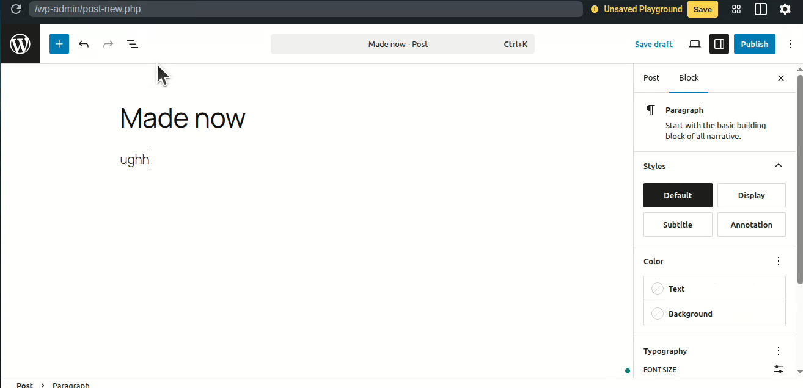Set custom font size icon
This screenshot has width=803, height=388.
[x=778, y=369]
